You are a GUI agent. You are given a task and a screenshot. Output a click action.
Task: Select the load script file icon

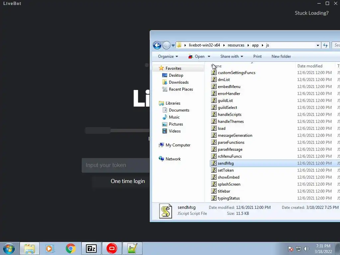(x=214, y=128)
